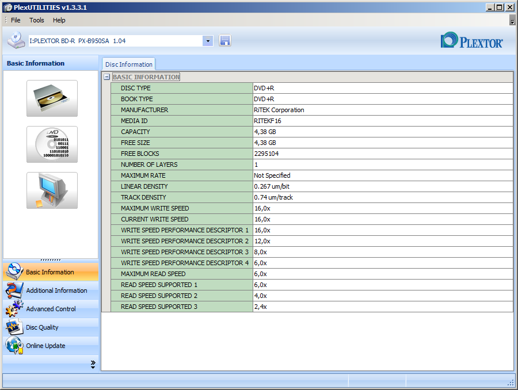Click the Plextor logo
This screenshot has height=390, width=518.
[472, 40]
